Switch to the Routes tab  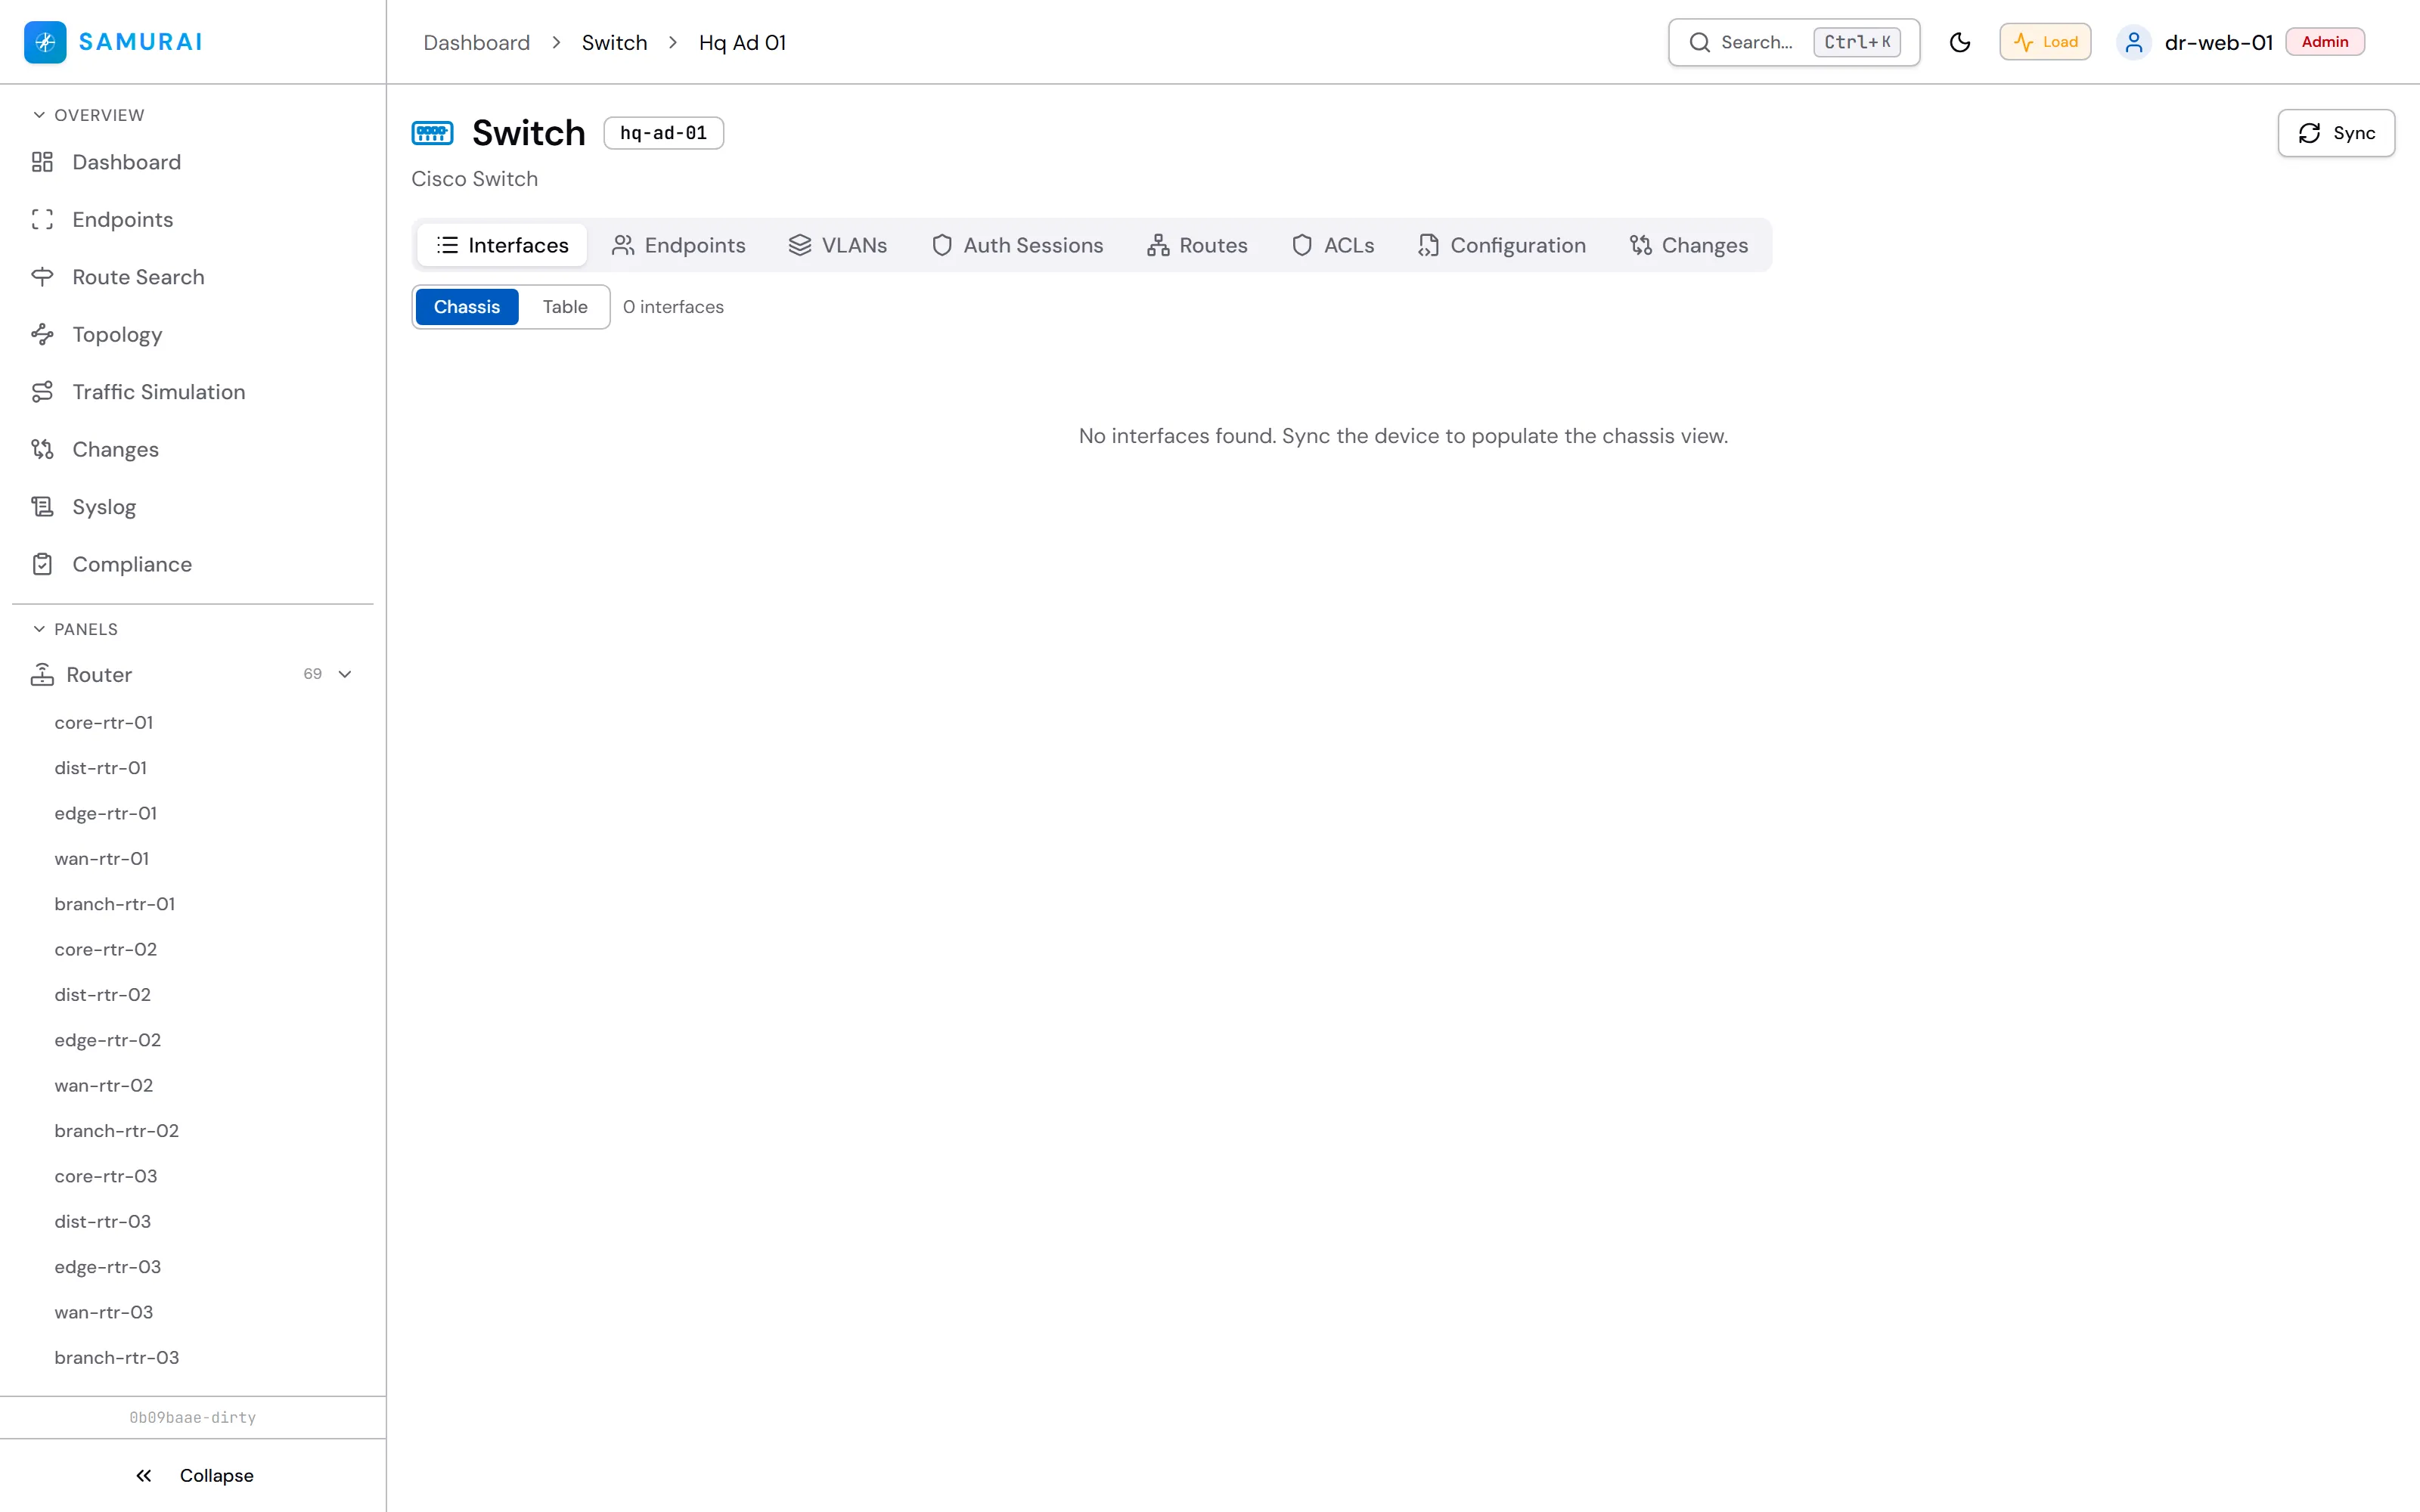[x=1197, y=245]
